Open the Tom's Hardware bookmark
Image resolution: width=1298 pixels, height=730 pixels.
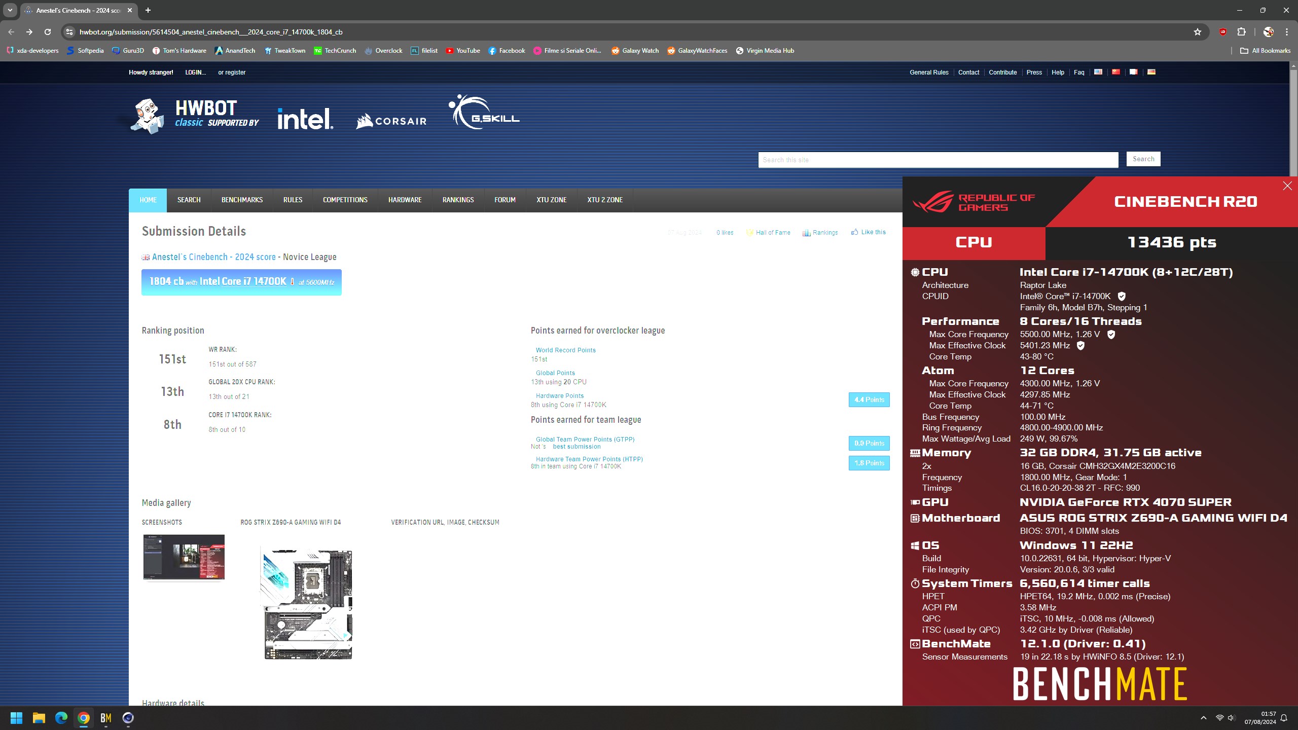(x=179, y=51)
